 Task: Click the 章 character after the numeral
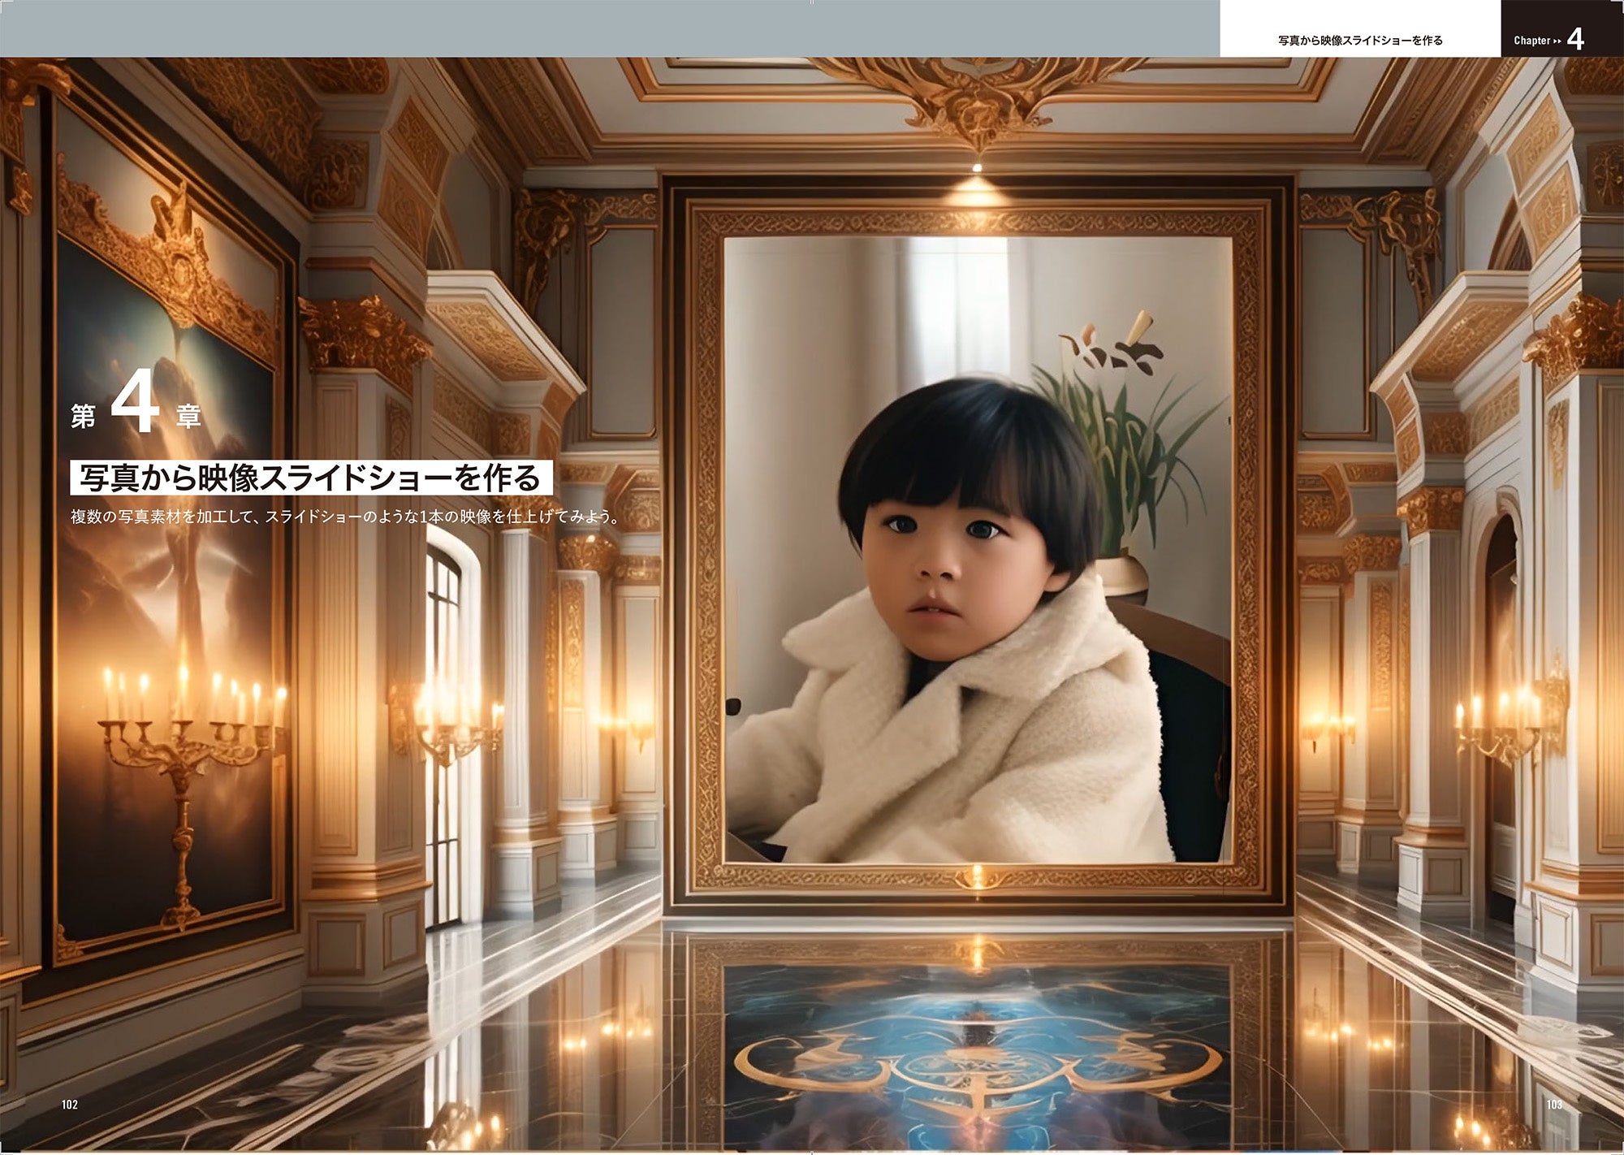[188, 416]
